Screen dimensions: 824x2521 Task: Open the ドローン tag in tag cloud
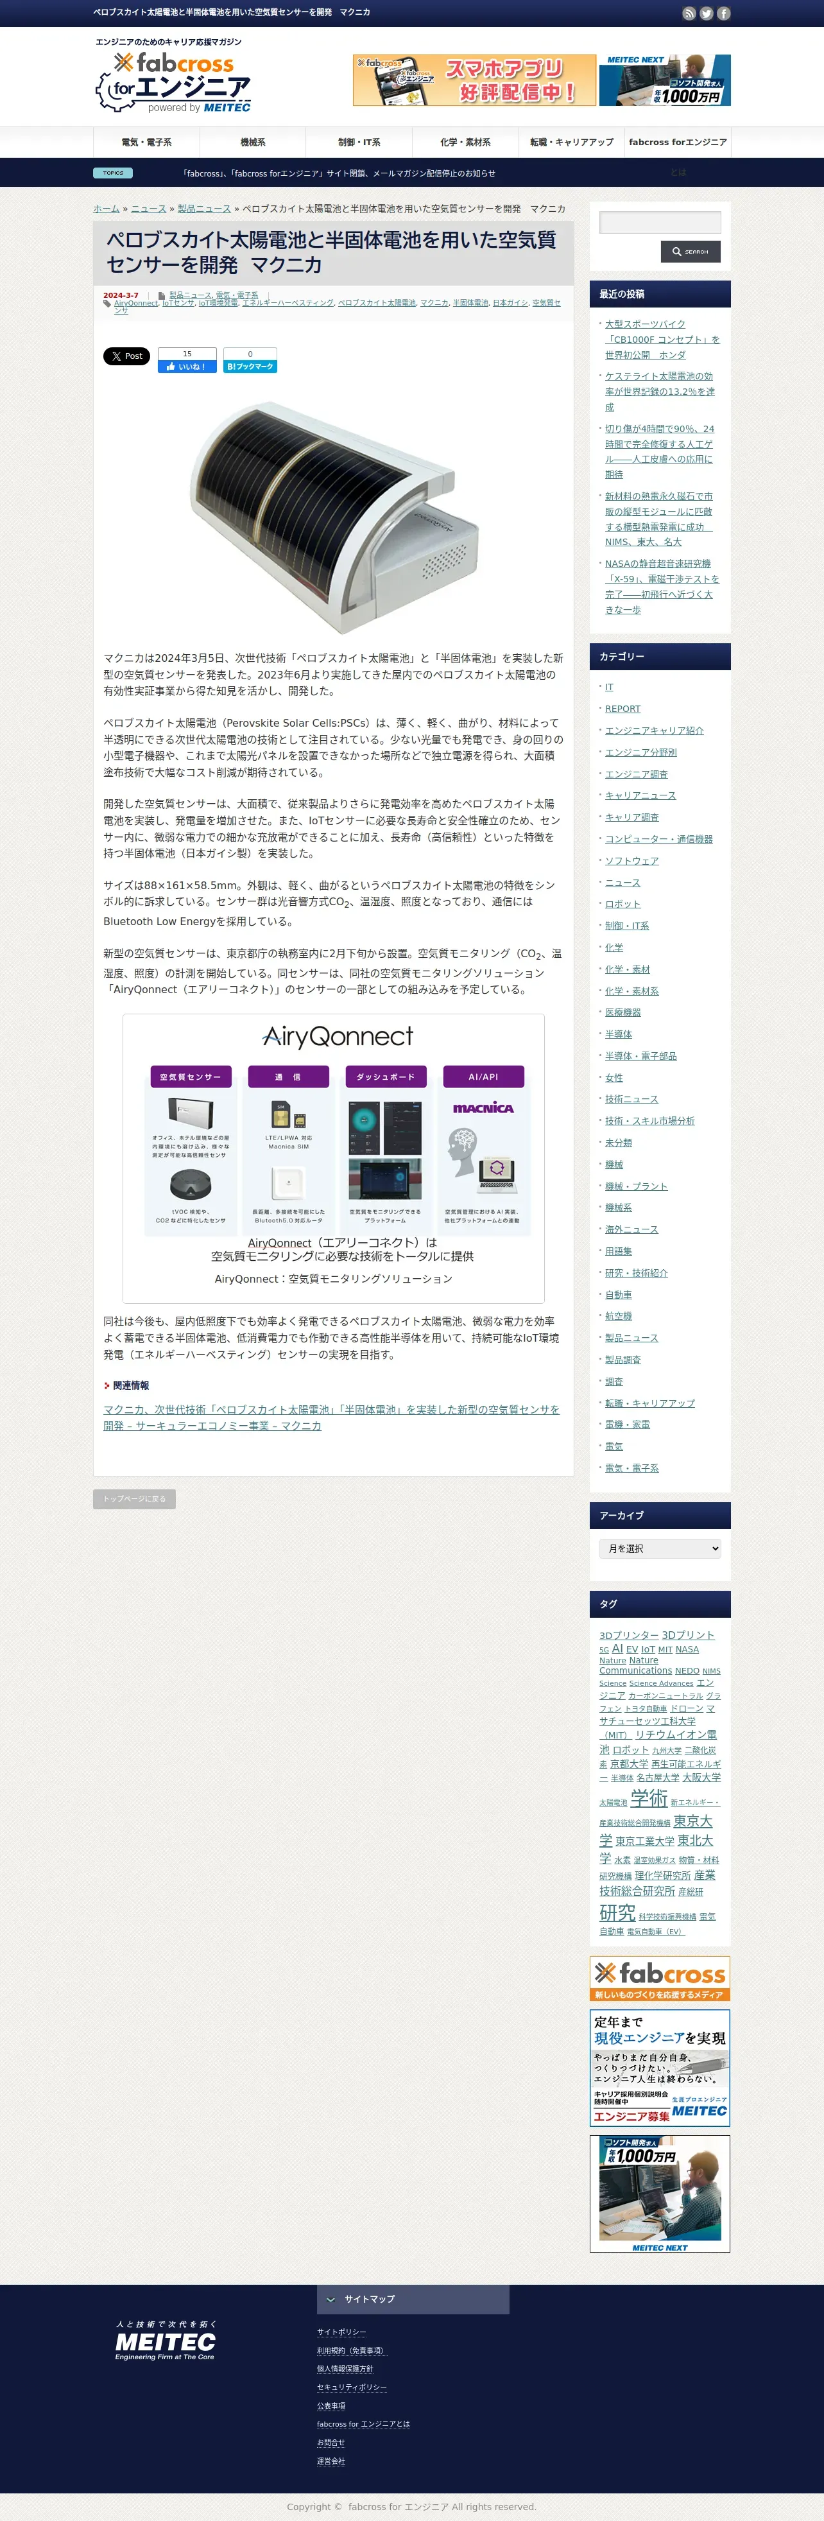(686, 1708)
